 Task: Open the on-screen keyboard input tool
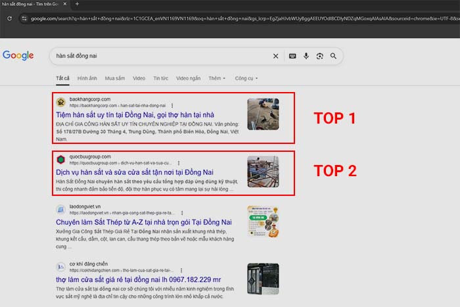(x=292, y=56)
